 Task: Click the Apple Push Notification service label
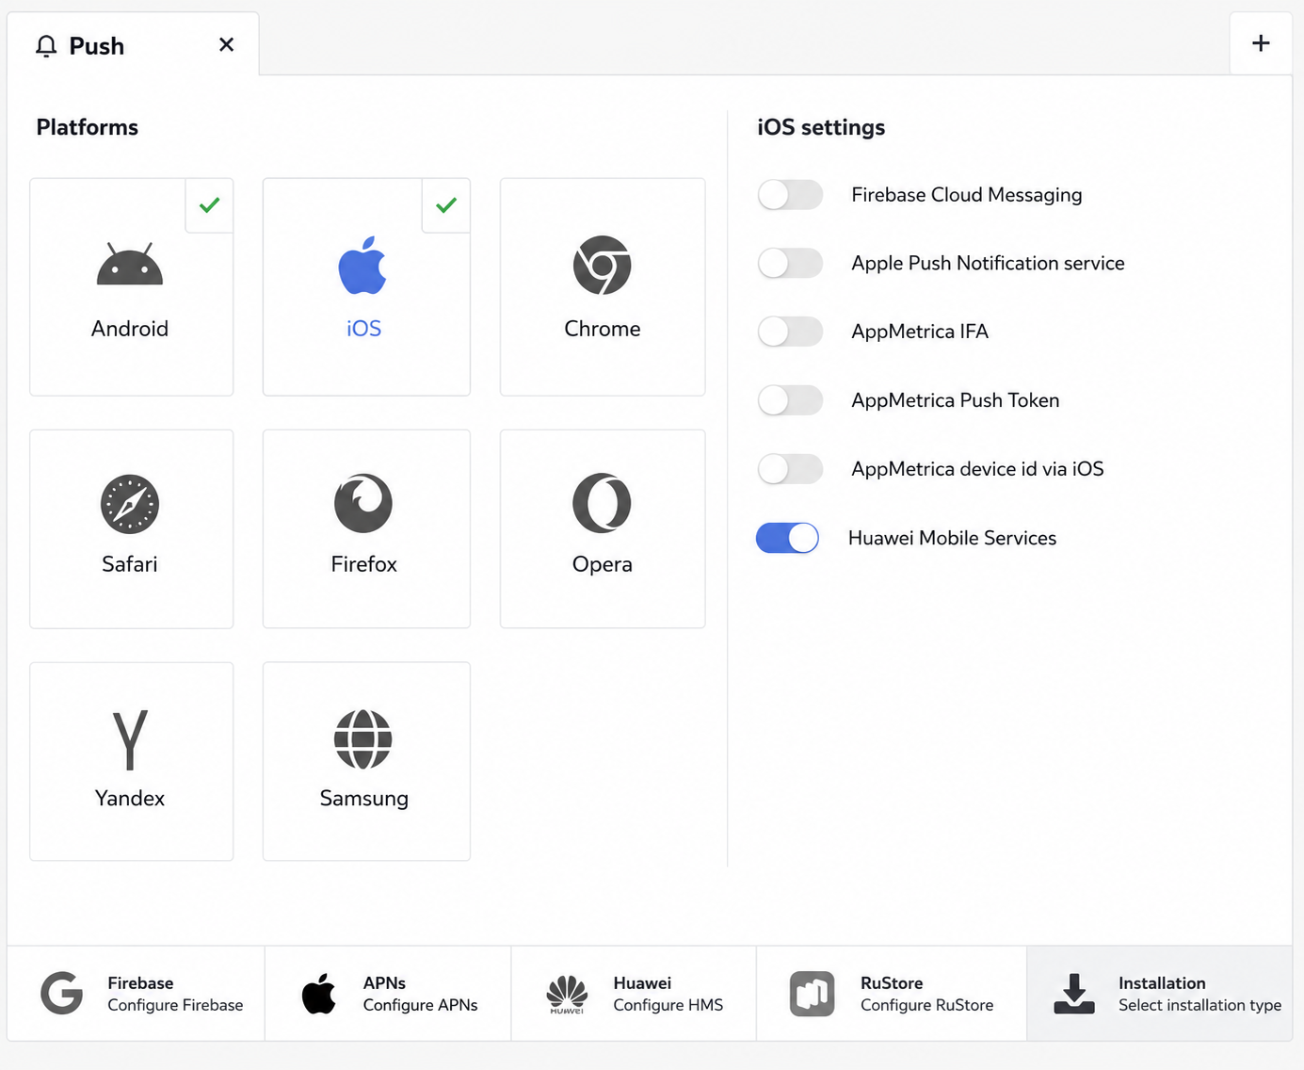pos(988,263)
